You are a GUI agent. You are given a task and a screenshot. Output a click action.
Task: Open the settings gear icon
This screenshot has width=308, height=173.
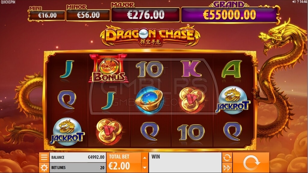point(44,168)
